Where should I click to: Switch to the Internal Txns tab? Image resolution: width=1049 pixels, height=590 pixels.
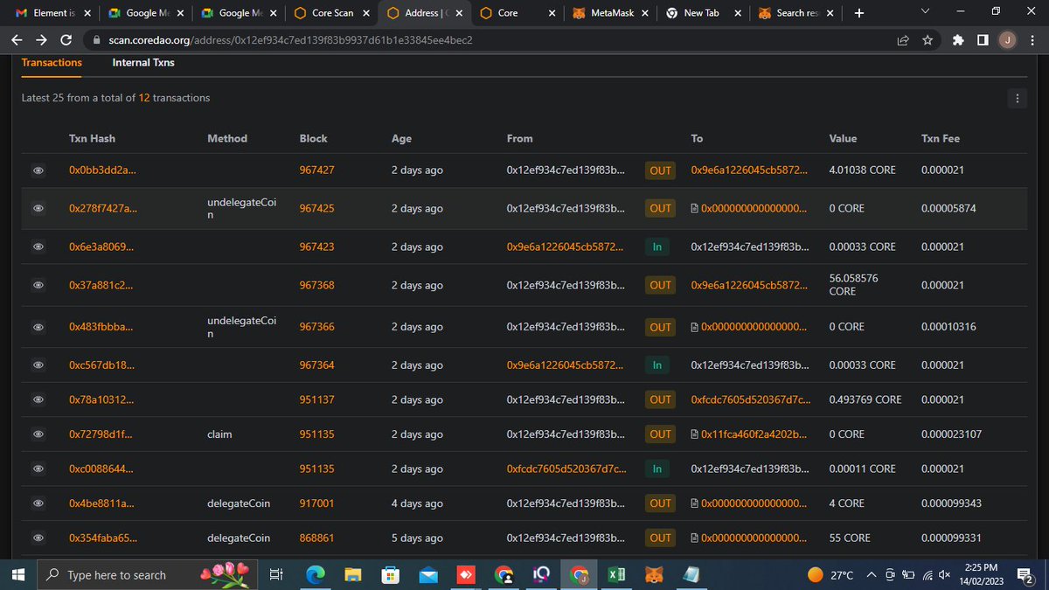[x=143, y=62]
